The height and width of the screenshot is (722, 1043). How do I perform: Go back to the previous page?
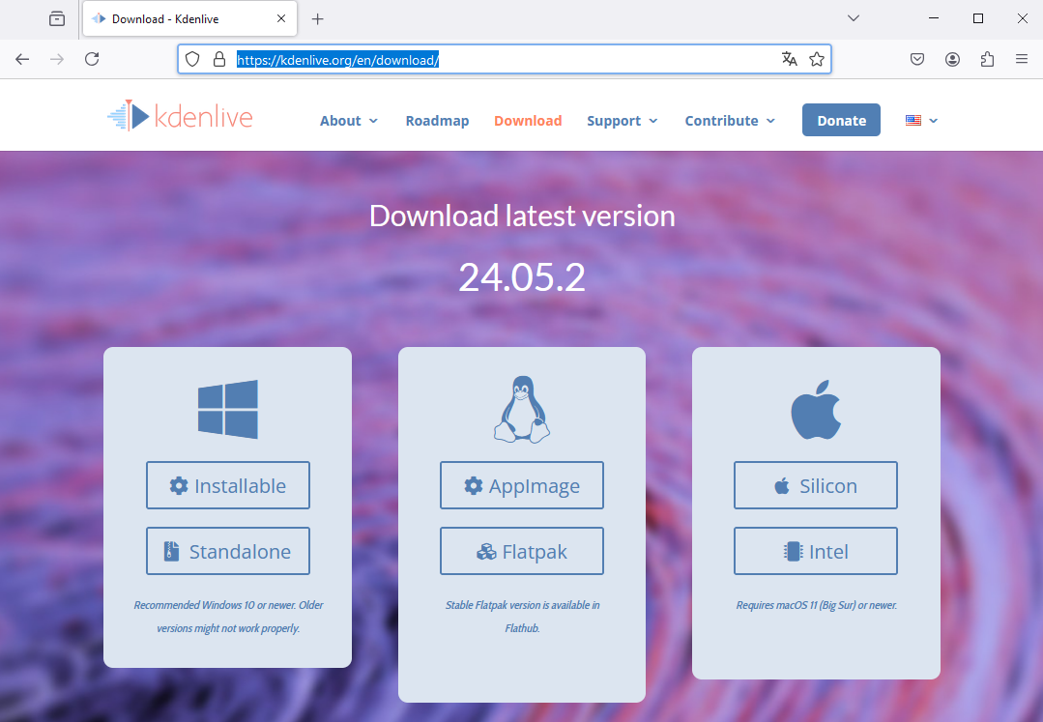point(22,59)
